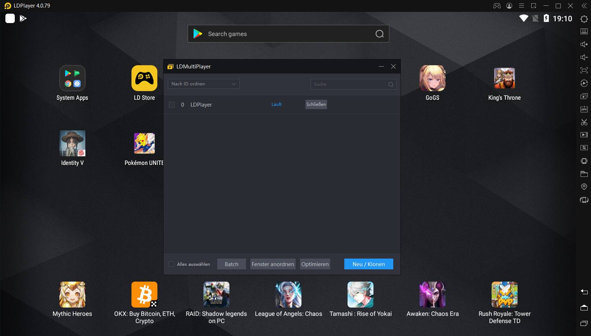Click the magnifier icon in the Suche field
Viewport: 591px width, 336px height.
[x=391, y=84]
